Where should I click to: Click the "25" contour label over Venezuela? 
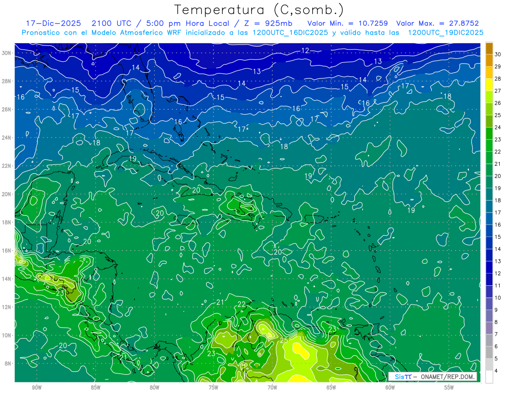coord(284,340)
